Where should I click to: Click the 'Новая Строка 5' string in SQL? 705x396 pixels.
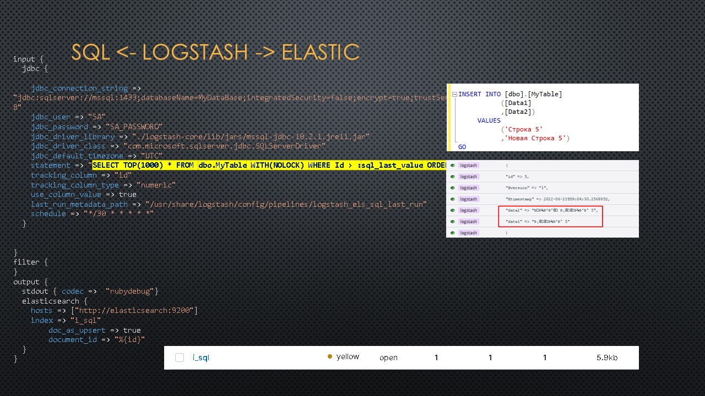(x=537, y=138)
